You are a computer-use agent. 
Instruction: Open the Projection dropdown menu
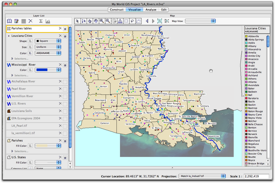[202, 176]
